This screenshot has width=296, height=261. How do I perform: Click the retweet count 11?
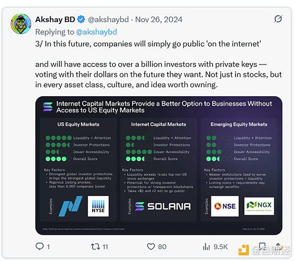[105, 247]
